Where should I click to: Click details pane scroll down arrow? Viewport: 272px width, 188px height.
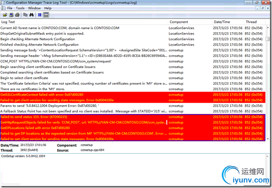(267, 184)
